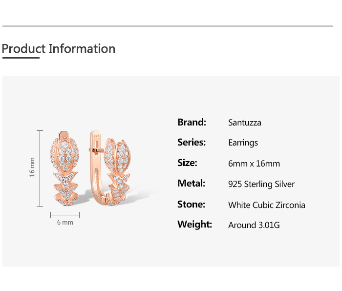The image size is (342, 291).
Task: Click the Series label
Action: click(x=192, y=143)
